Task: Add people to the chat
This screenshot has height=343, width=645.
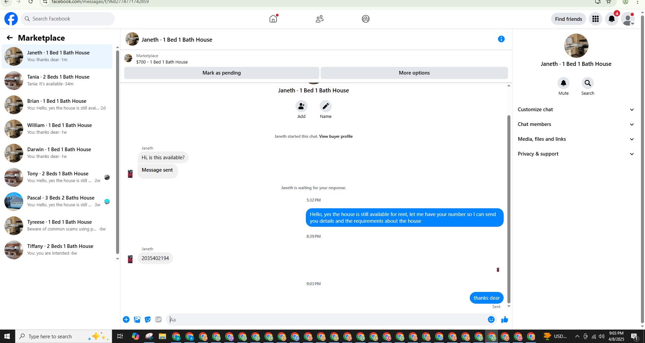Action: (x=301, y=106)
